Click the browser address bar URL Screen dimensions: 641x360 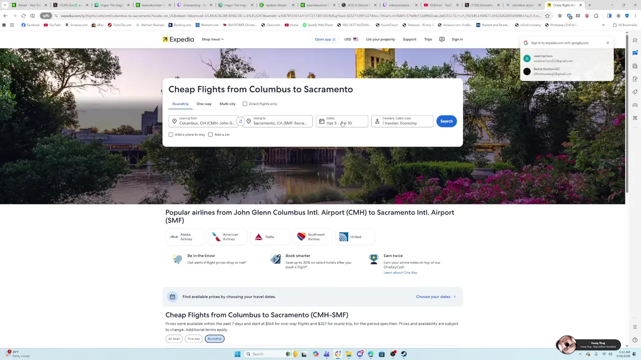(x=300, y=15)
